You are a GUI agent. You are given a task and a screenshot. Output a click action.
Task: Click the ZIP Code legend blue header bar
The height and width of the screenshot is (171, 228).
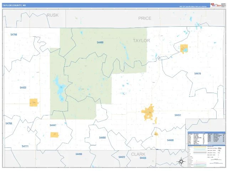click(206, 133)
